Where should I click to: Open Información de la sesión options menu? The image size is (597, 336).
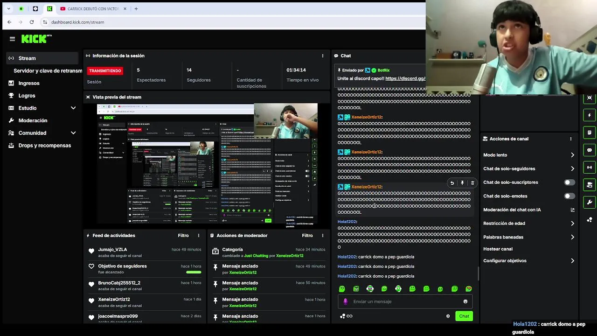[322, 56]
